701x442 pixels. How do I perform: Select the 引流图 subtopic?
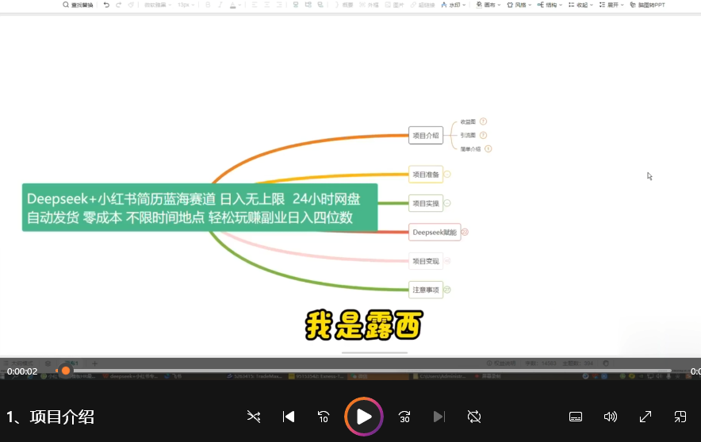click(468, 135)
